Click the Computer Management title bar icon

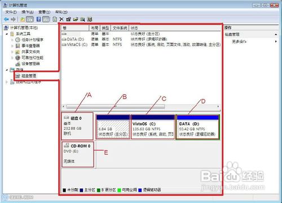(5, 5)
